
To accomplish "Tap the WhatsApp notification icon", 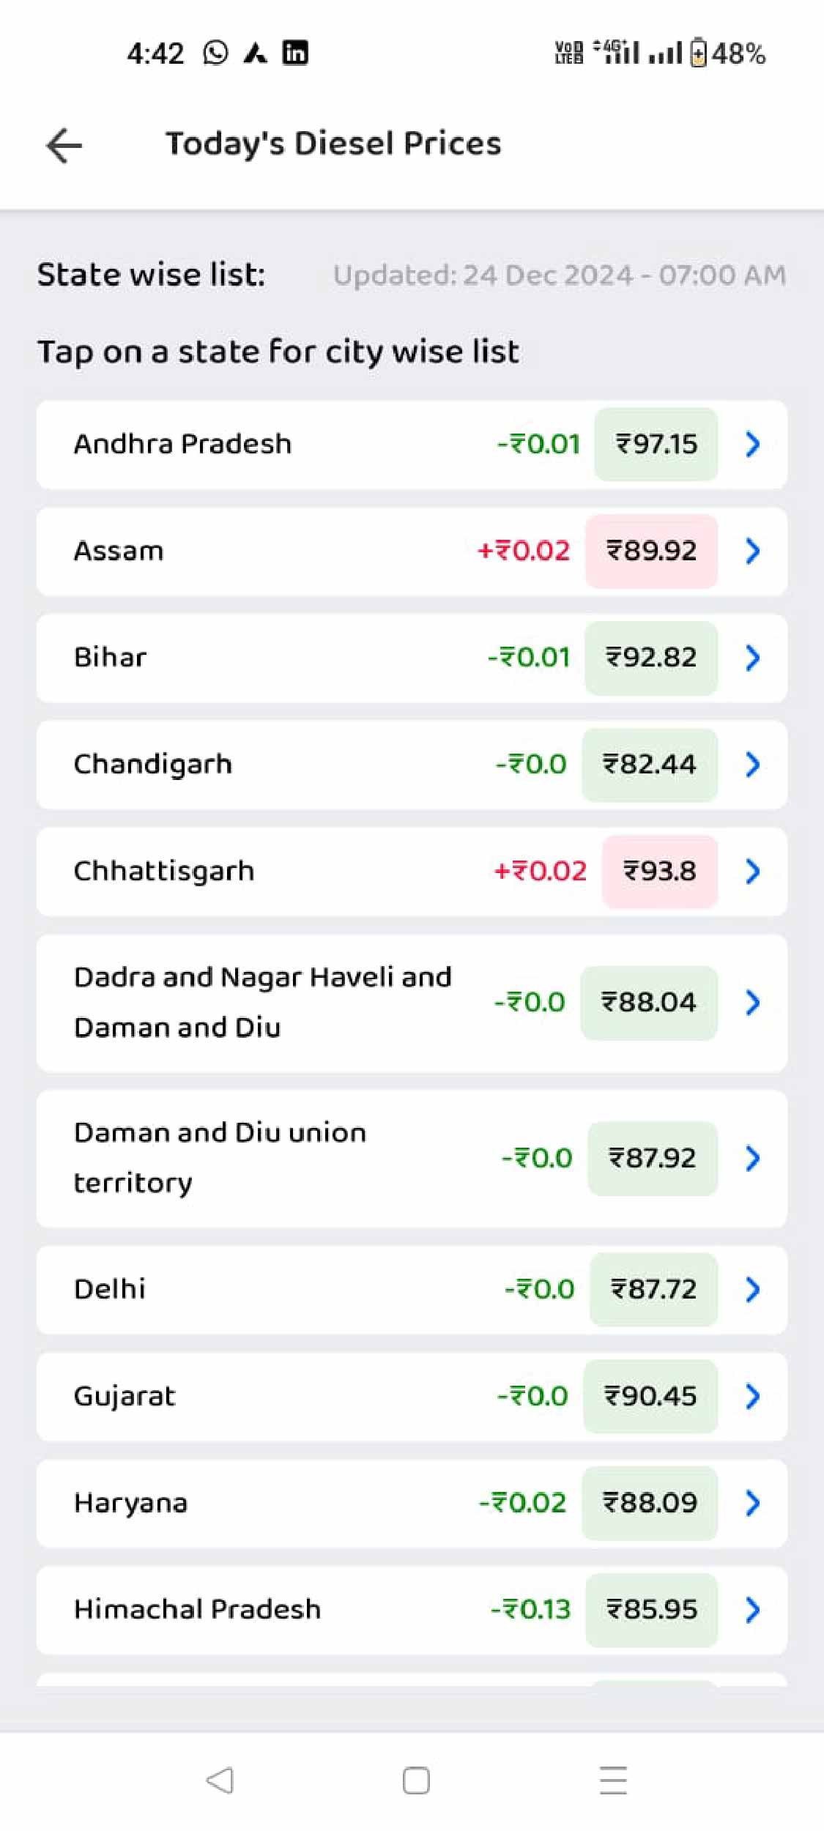I will [x=215, y=53].
